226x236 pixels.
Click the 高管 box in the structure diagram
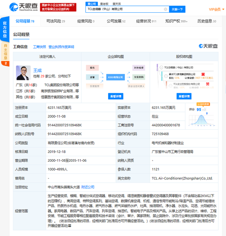(x=92, y=77)
